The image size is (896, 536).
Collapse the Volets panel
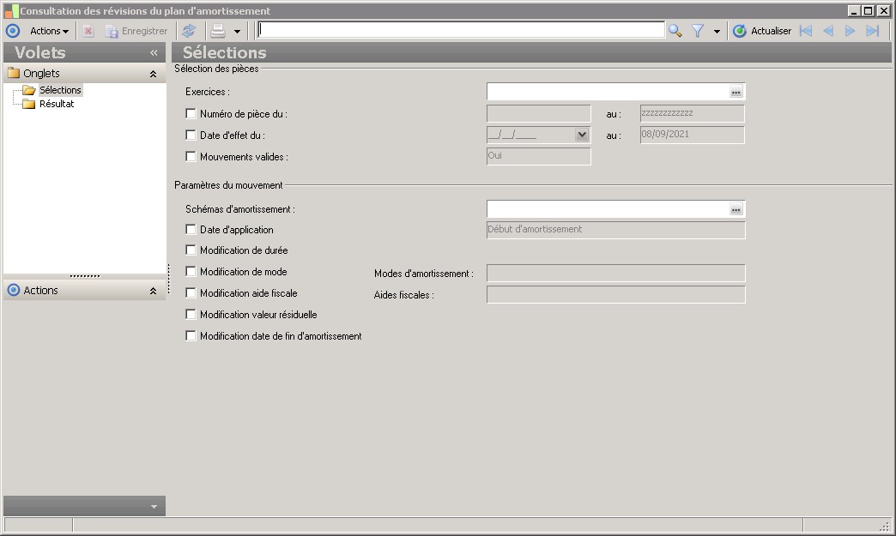click(154, 52)
